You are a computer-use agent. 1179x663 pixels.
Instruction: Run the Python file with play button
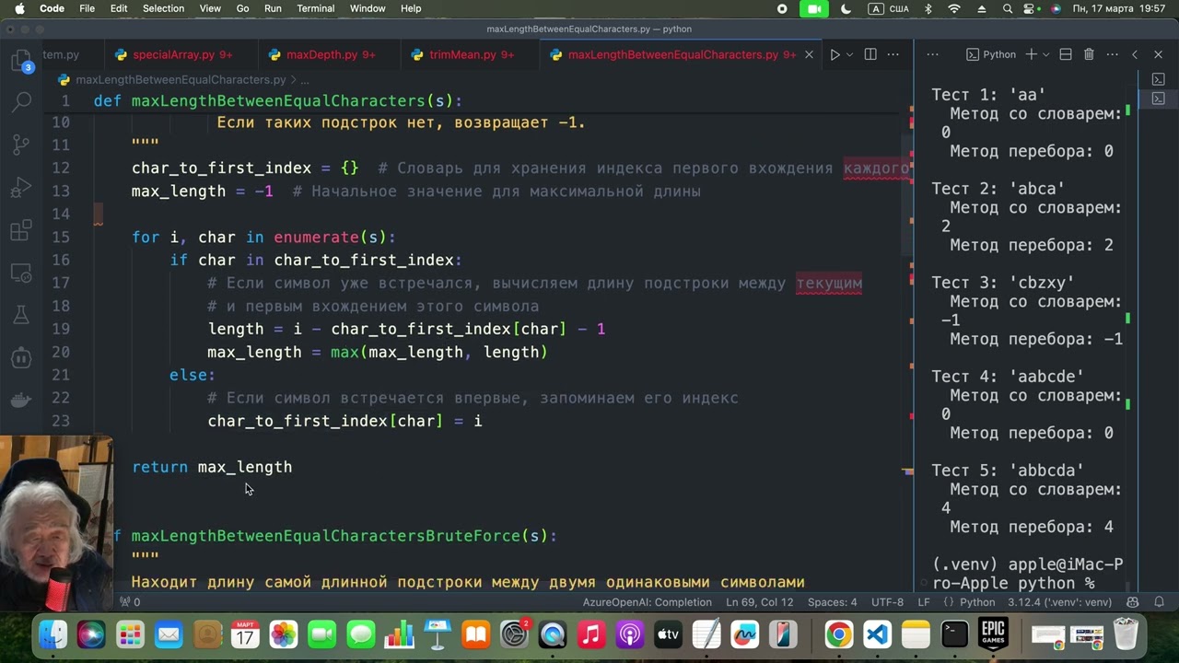pos(835,54)
